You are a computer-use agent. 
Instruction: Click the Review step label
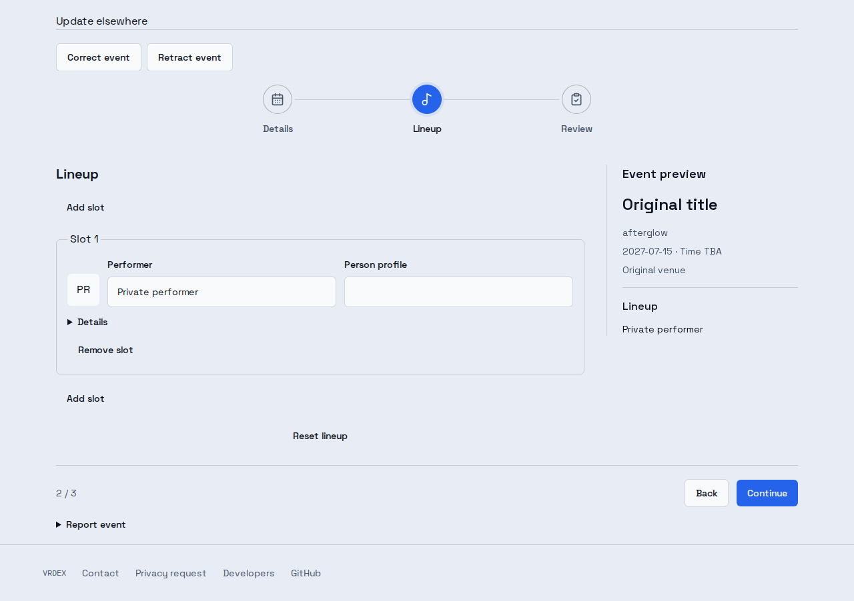[576, 129]
